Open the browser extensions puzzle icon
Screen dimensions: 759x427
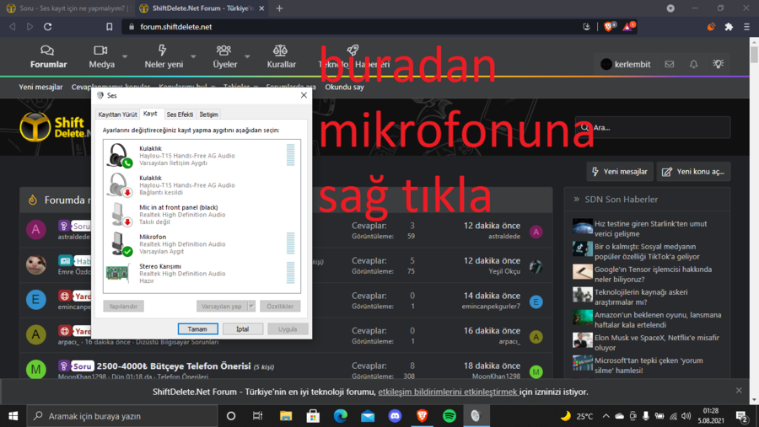729,27
